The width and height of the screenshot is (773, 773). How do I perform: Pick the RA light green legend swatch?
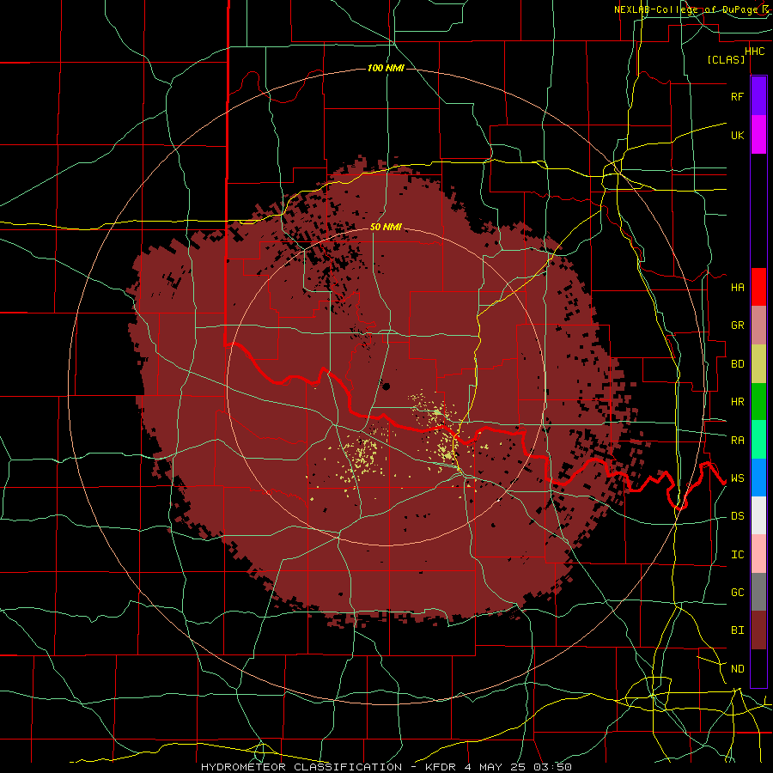pyautogui.click(x=758, y=440)
